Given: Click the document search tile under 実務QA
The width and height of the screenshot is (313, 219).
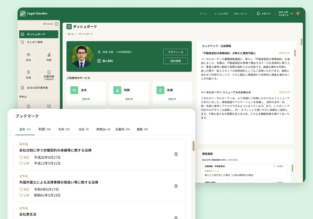Looking at the screenshot, I should tap(28, 105).
